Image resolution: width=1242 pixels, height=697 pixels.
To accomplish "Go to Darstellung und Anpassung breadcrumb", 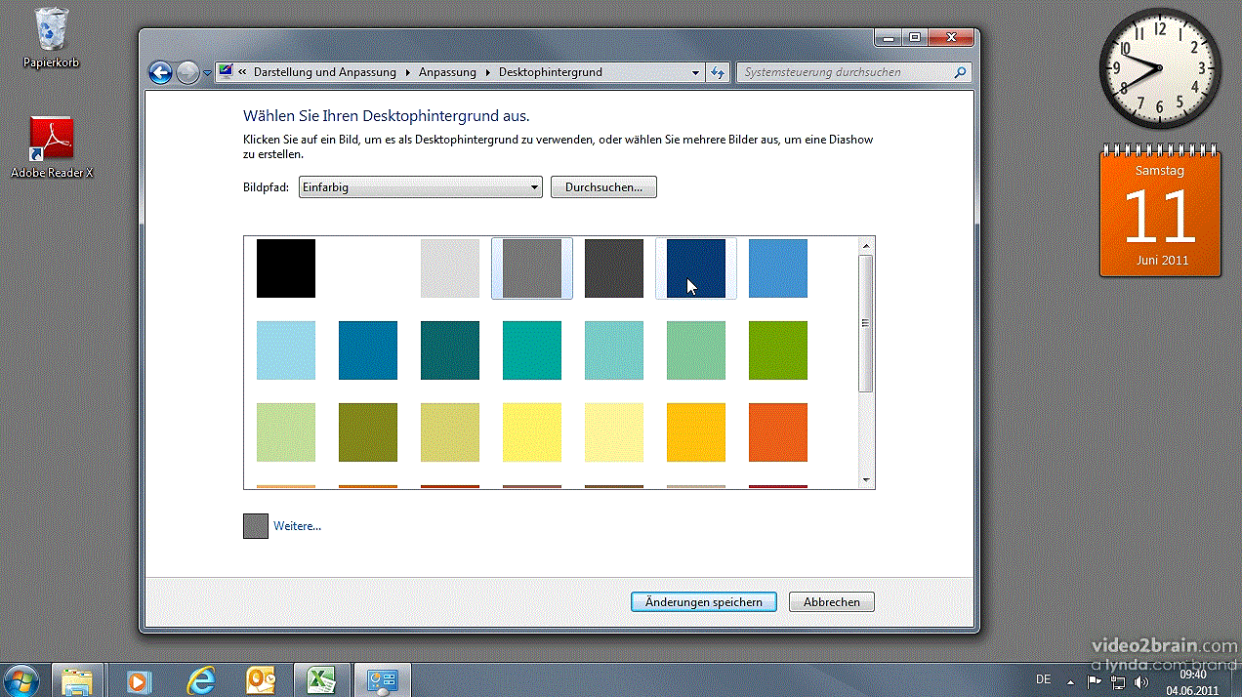I will click(325, 72).
